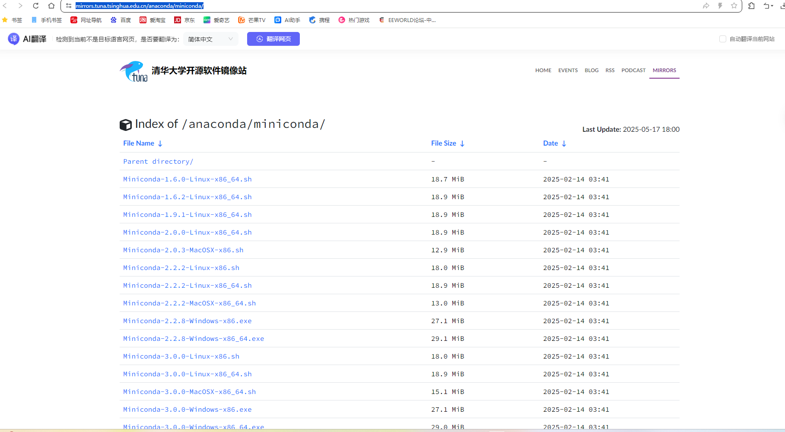
Task: Click the Last Update 2025-05-17 18:00 text
Action: tap(631, 129)
